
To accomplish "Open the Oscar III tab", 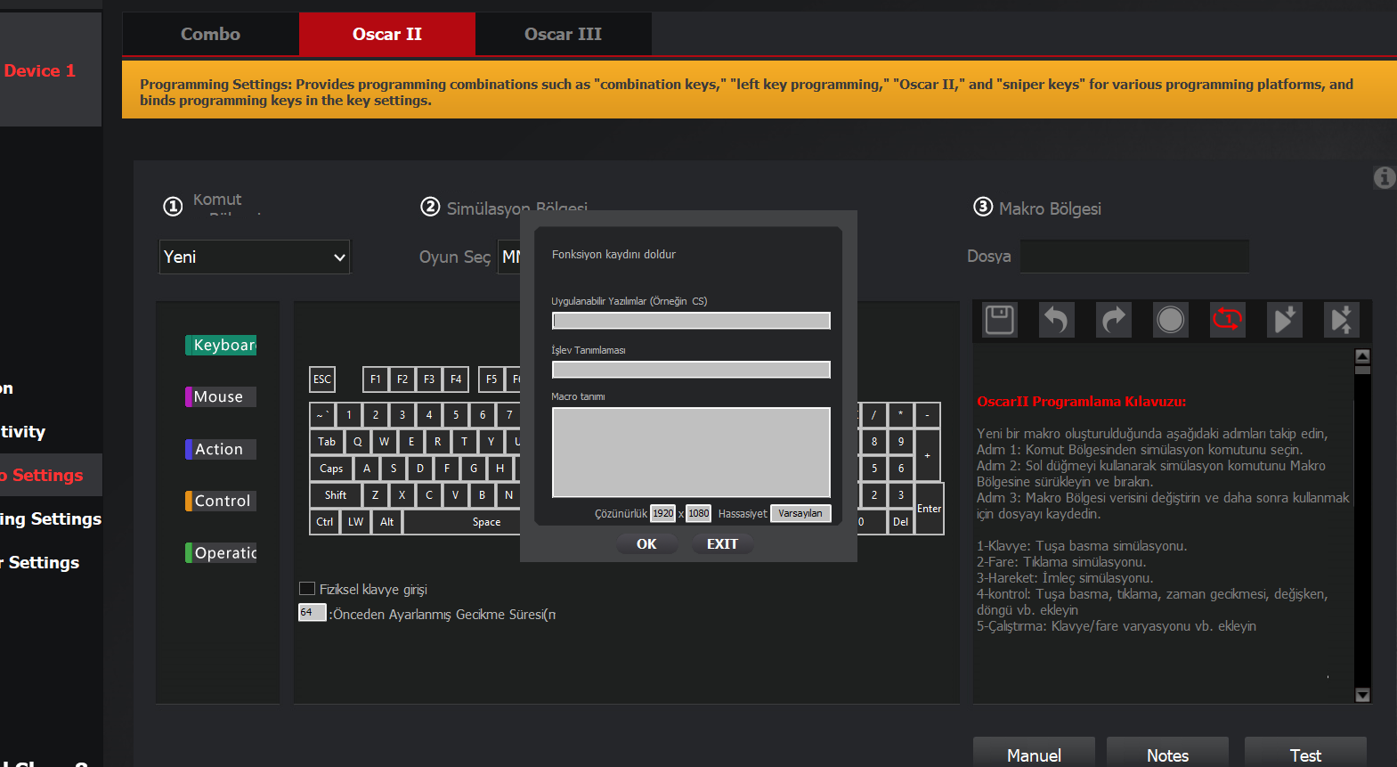I will coord(563,34).
